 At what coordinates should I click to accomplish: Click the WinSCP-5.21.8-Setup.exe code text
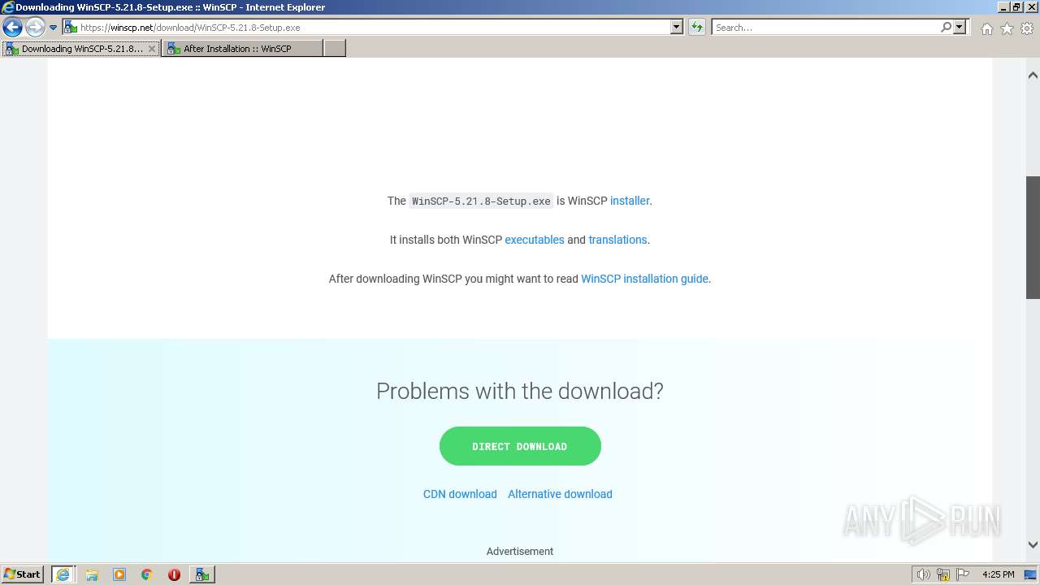click(481, 201)
